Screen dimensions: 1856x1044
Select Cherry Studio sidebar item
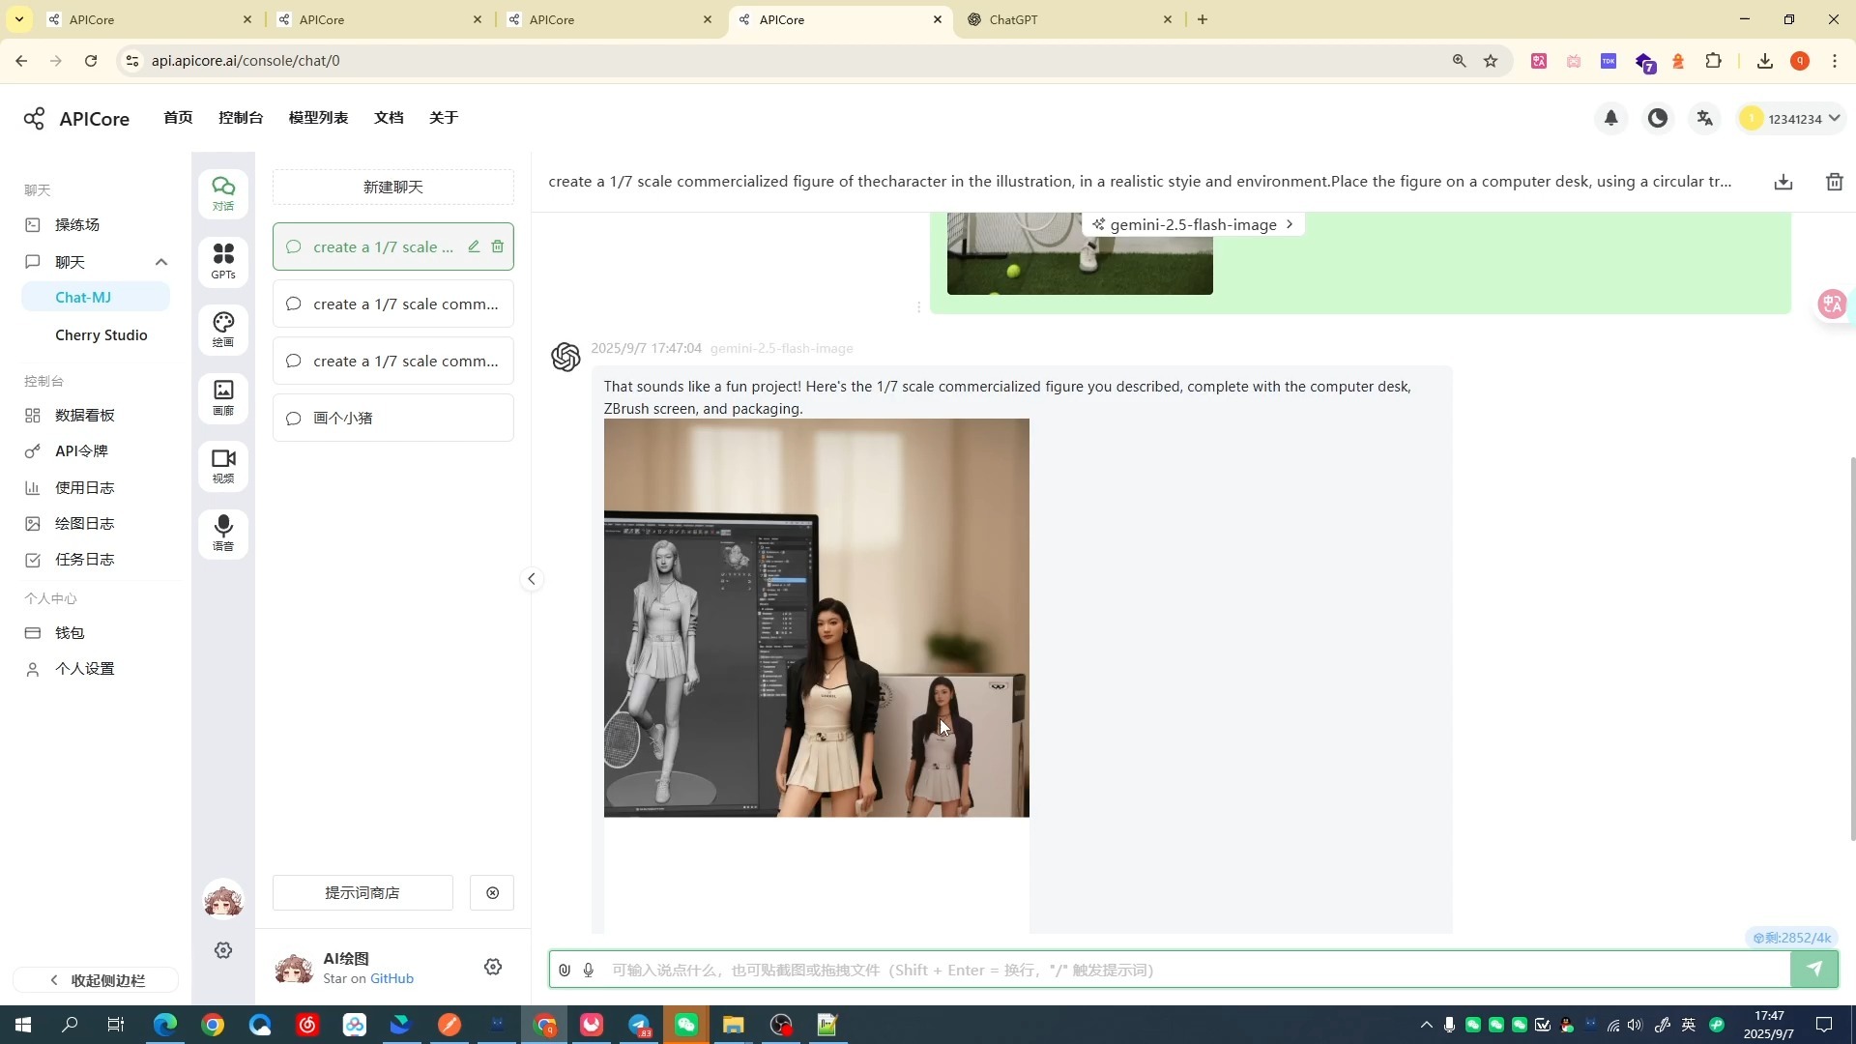(x=101, y=334)
